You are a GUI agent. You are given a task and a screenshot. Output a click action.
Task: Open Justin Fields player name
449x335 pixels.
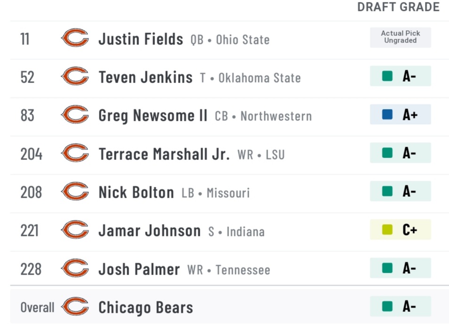point(140,39)
